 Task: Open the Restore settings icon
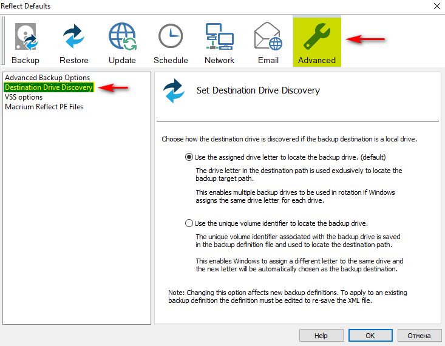pos(74,36)
